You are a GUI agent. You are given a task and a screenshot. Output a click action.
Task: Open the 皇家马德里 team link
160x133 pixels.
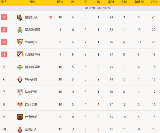[33, 30]
